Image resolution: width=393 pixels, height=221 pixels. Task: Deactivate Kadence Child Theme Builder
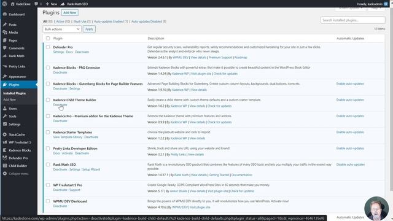tap(60, 105)
